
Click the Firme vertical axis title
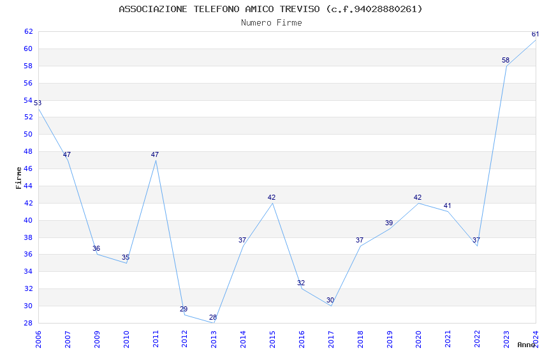click(18, 178)
